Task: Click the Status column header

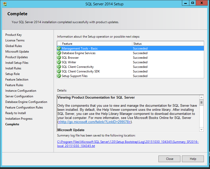Action: pyautogui.click(x=168, y=44)
